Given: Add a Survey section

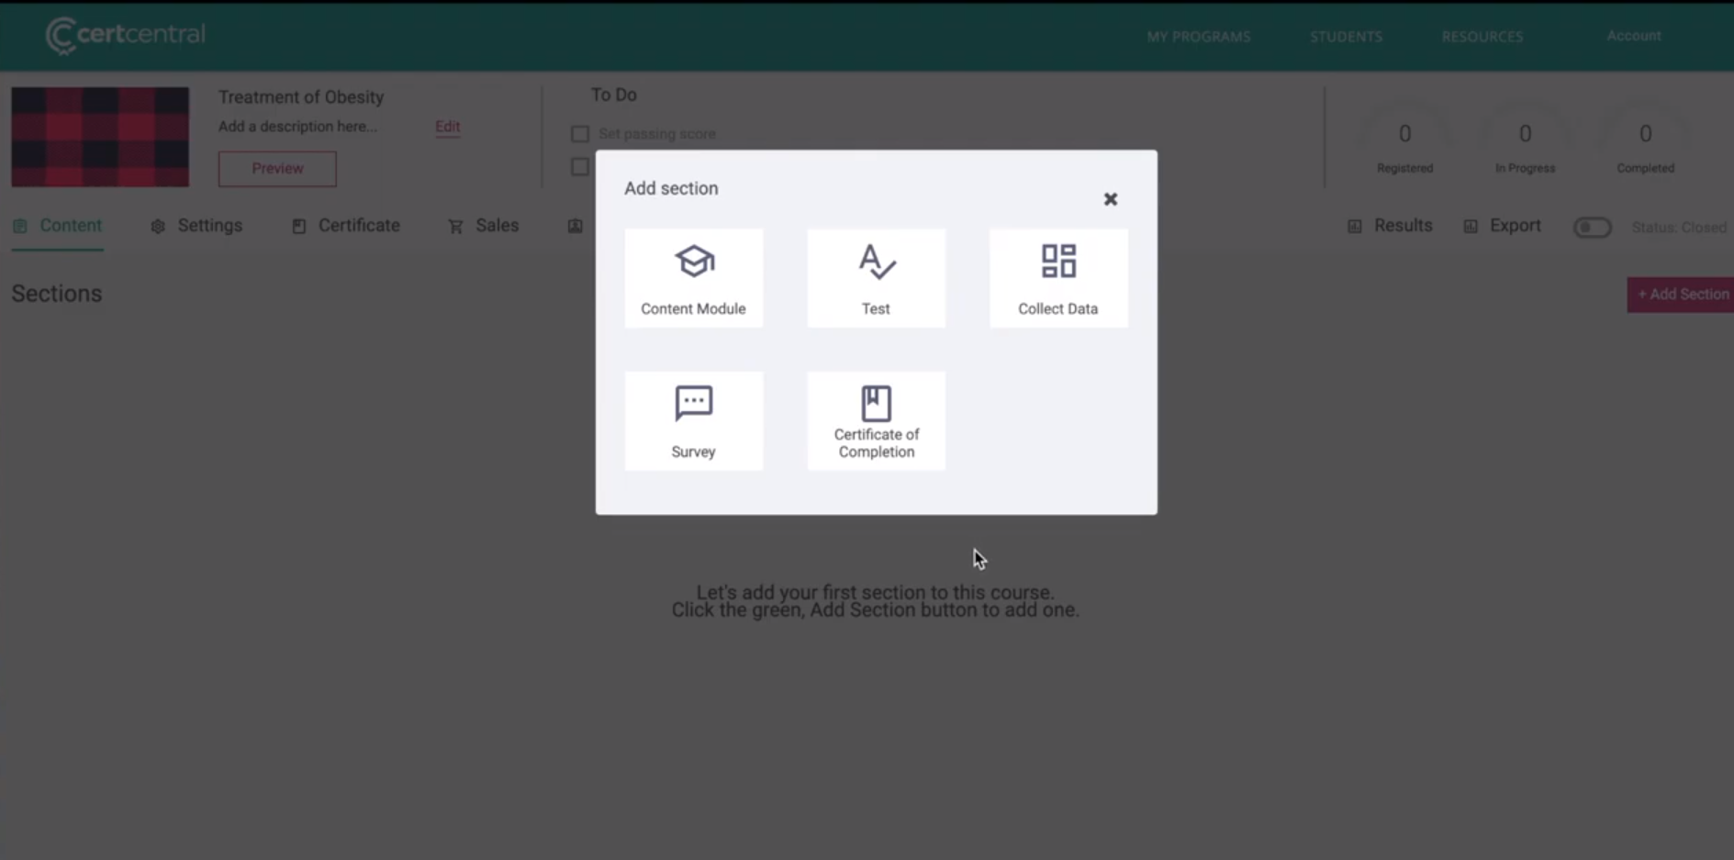Looking at the screenshot, I should pos(693,420).
